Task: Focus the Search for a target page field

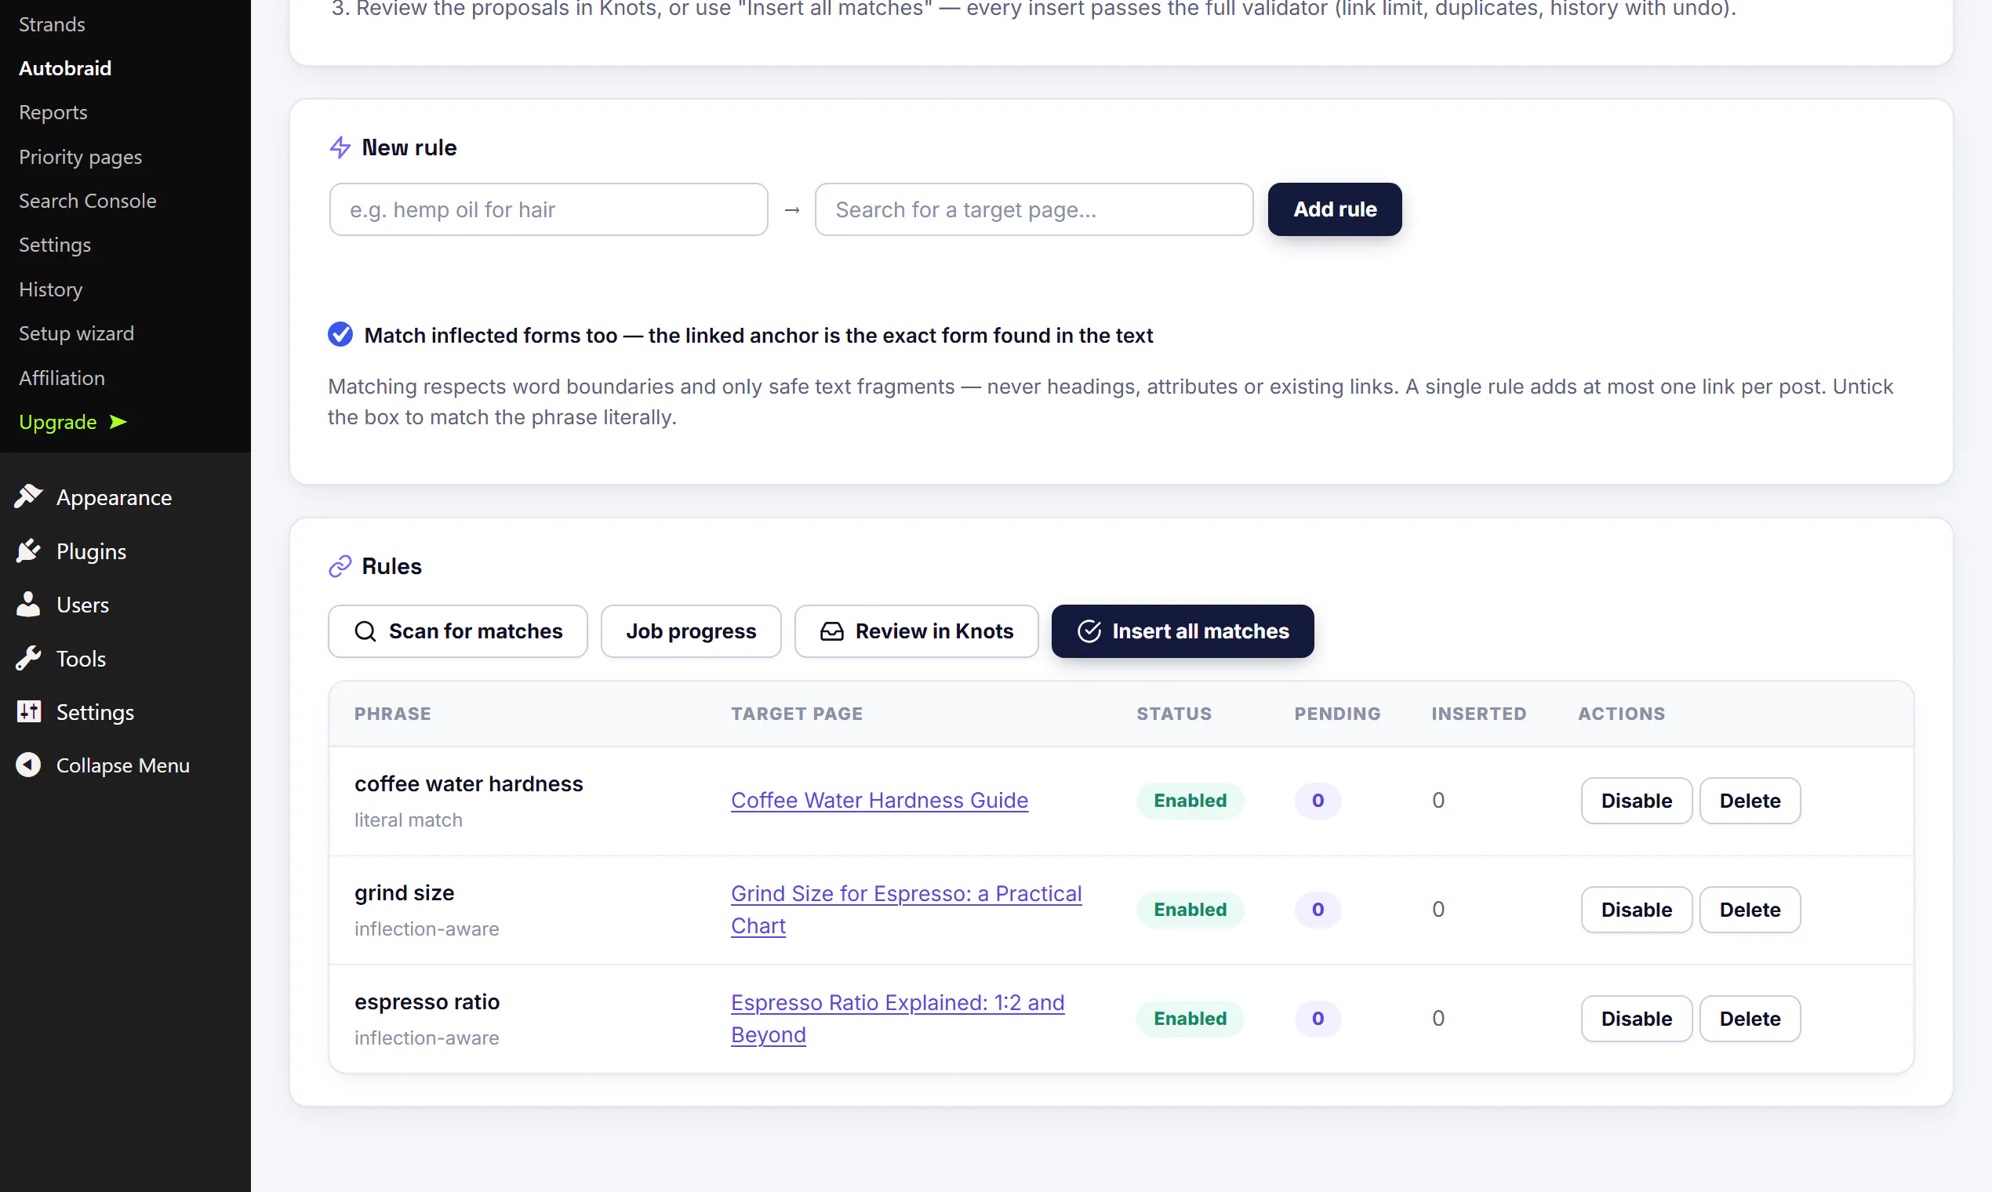Action: tap(1034, 209)
